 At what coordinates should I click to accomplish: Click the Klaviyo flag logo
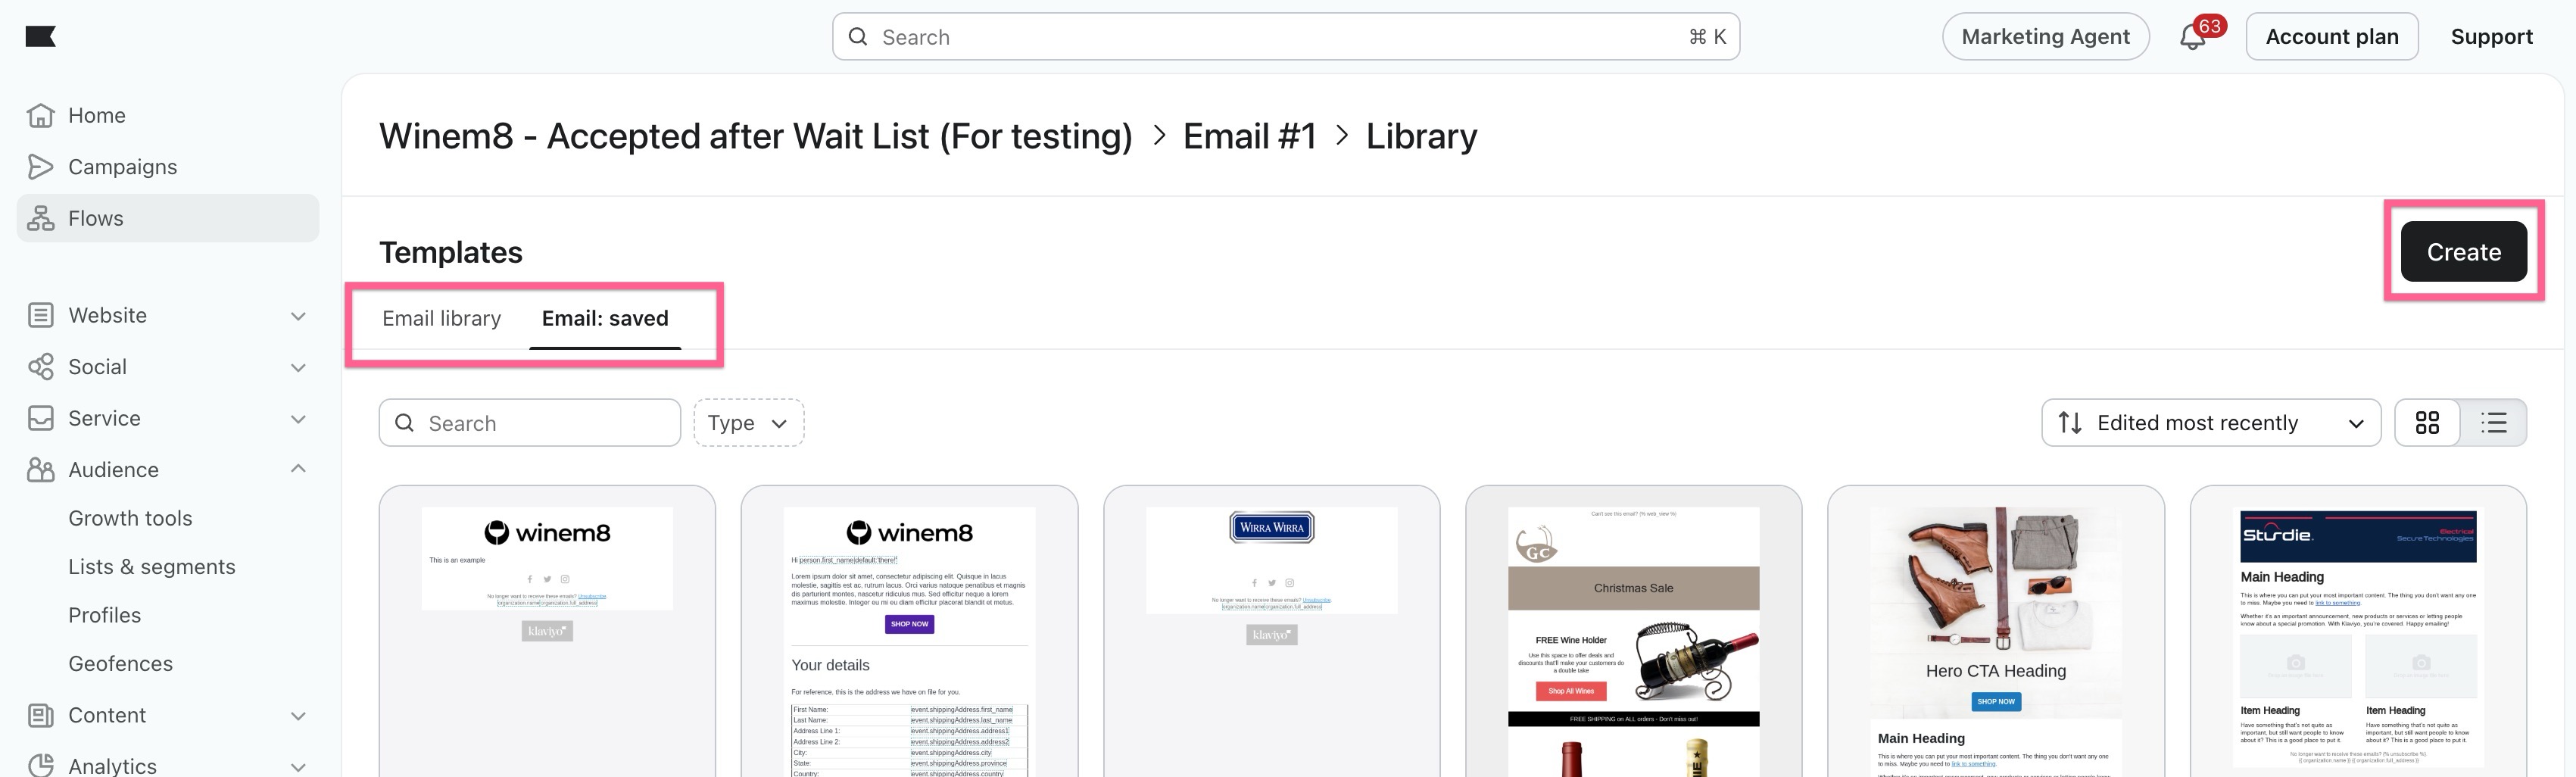point(41,37)
